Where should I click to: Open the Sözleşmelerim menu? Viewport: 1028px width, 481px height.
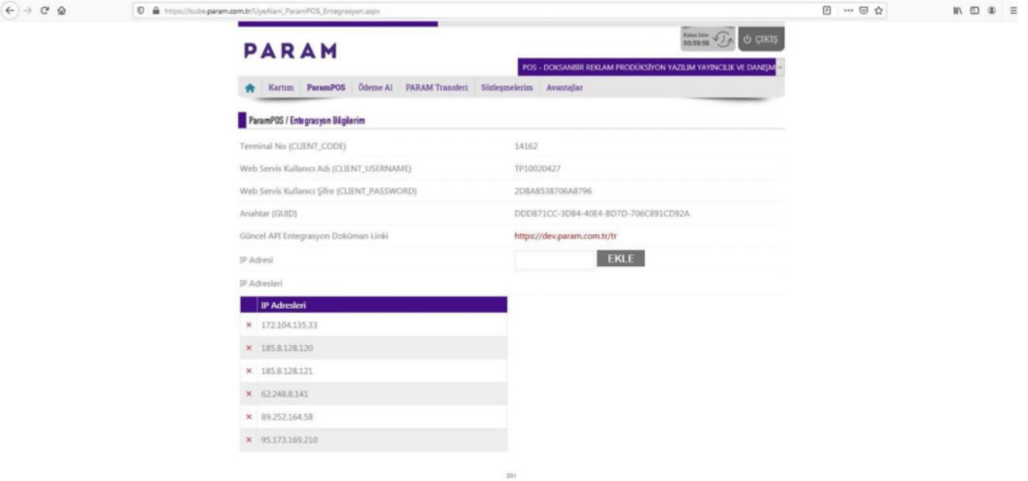(507, 87)
